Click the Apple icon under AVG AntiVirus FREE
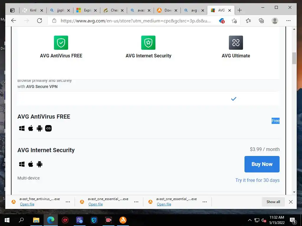The width and height of the screenshot is (302, 226). point(31,128)
